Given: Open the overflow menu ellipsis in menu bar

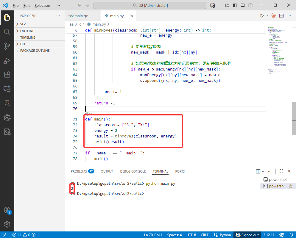Looking at the screenshot, I should point(58,5).
